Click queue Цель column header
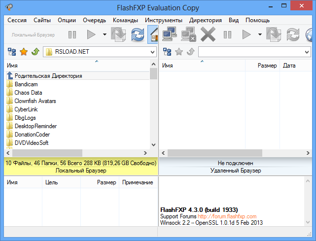The width and height of the screenshot is (316, 241). click(62, 182)
